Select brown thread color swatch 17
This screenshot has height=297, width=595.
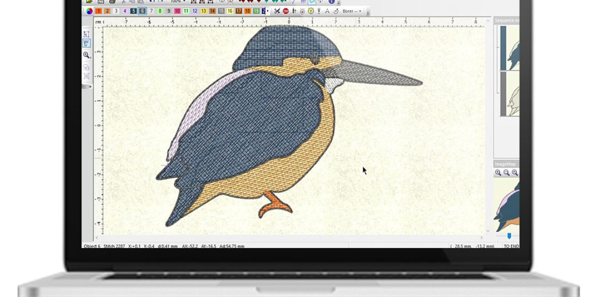tap(238, 11)
